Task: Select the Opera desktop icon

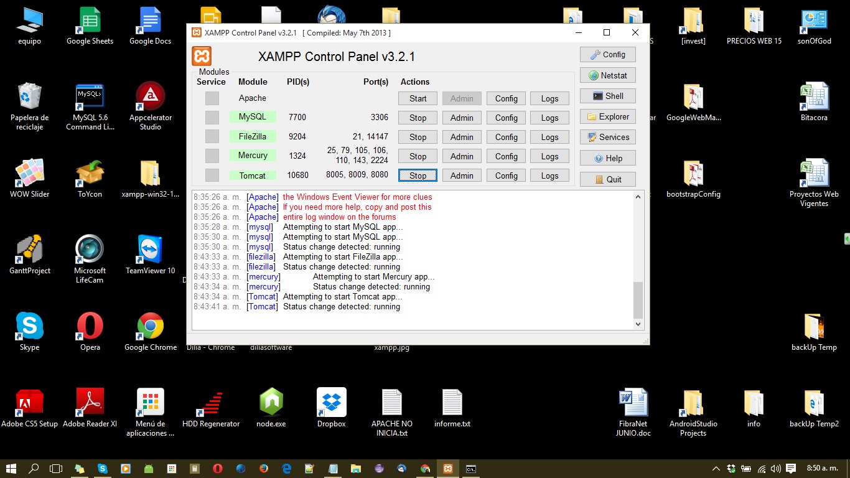Action: pos(90,331)
